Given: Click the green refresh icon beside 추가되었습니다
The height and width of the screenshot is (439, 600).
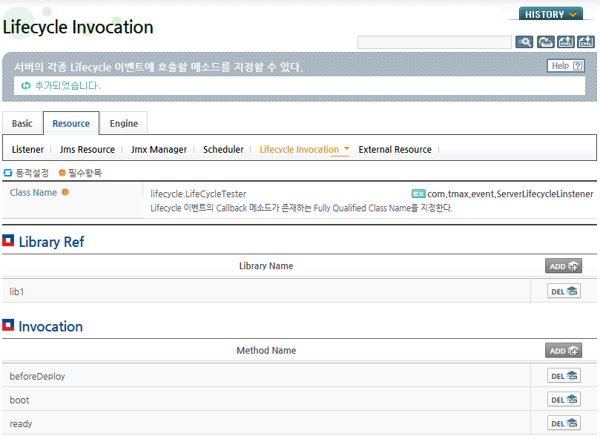Looking at the screenshot, I should 26,86.
